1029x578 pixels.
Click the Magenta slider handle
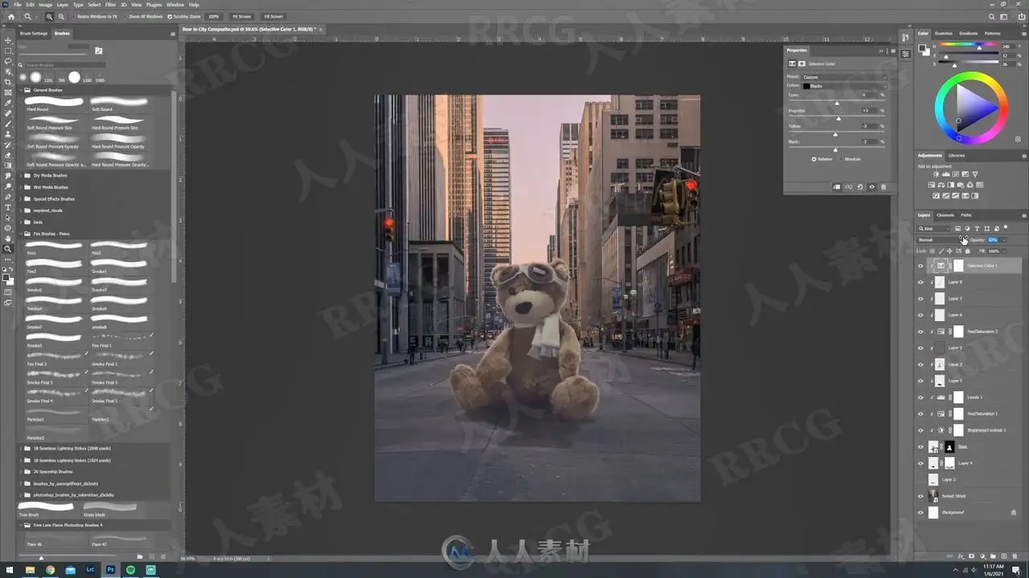click(x=837, y=118)
